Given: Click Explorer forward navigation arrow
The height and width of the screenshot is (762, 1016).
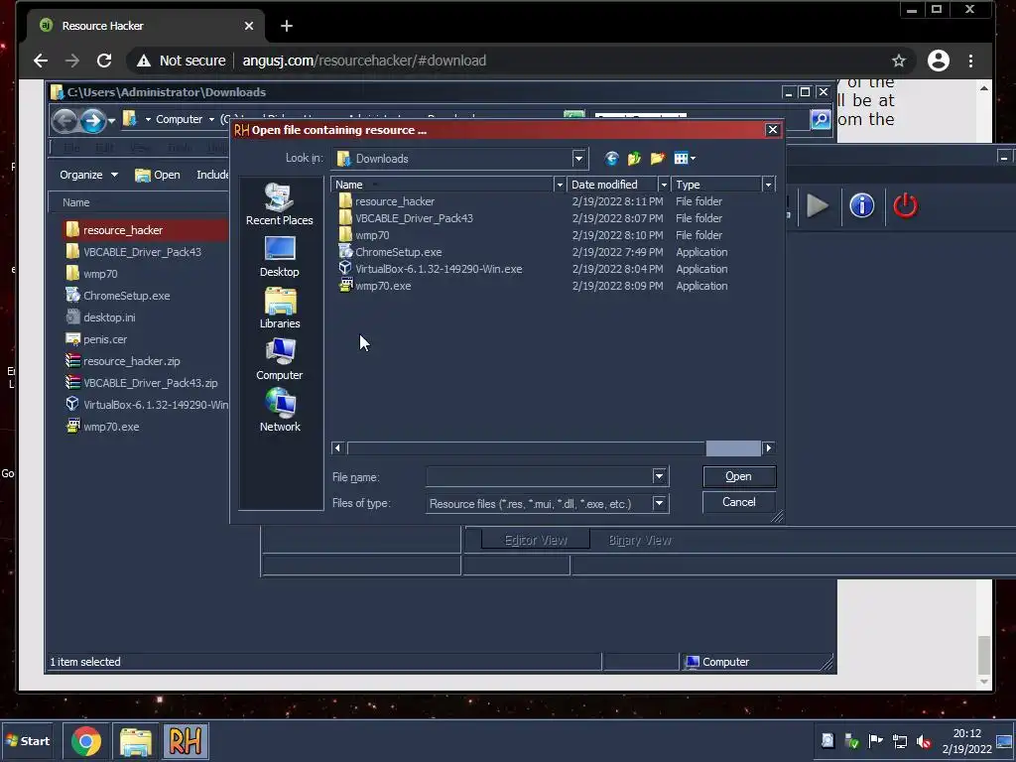Looking at the screenshot, I should [92, 120].
